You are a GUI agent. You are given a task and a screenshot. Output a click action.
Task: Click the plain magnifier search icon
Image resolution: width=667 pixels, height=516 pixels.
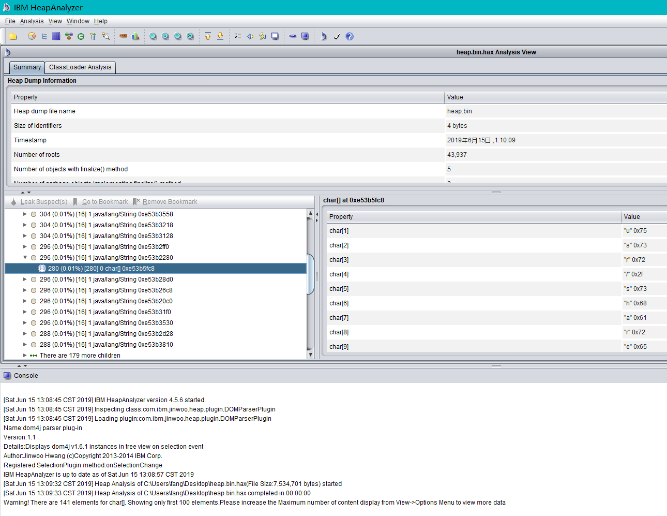153,36
